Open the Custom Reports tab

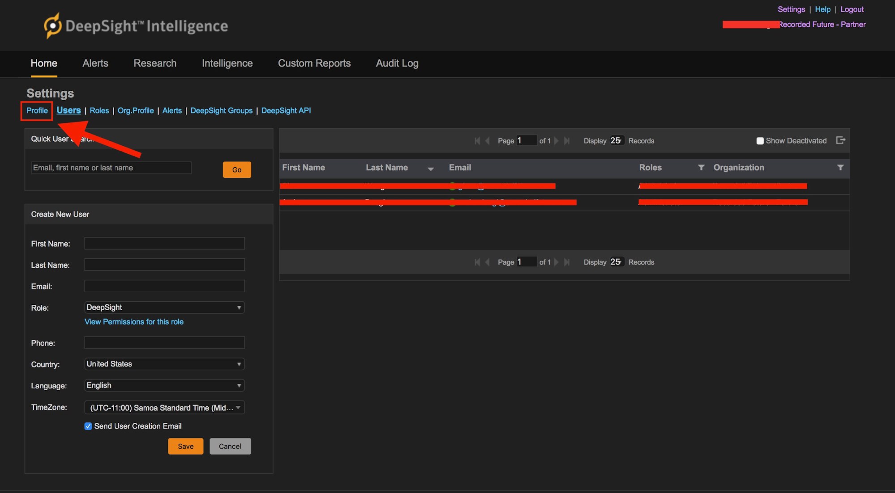(314, 63)
